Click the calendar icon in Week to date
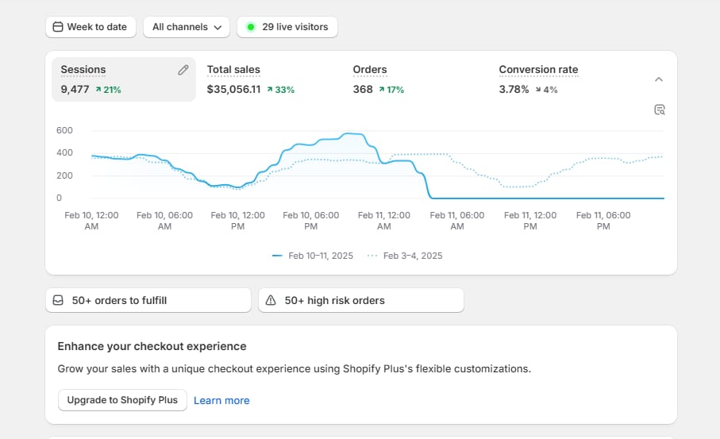Screen dimensions: 720x439 pyautogui.click(x=57, y=27)
